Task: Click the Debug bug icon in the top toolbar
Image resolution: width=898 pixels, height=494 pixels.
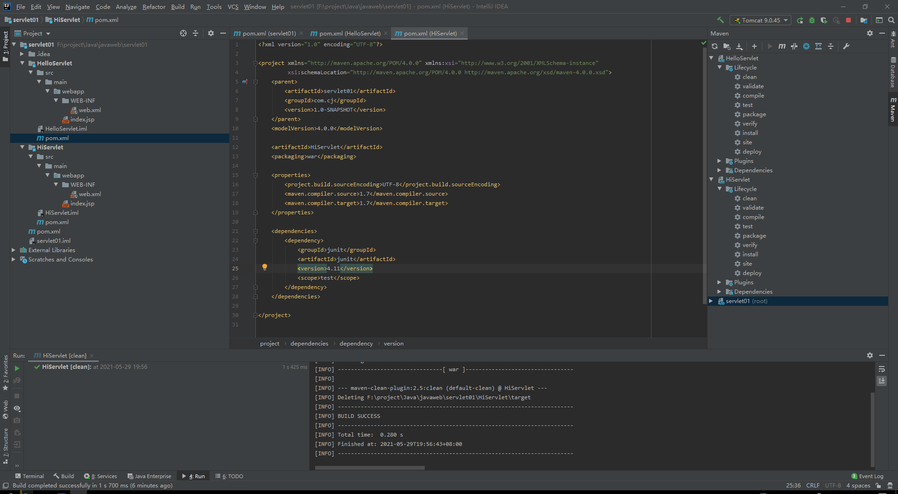Action: click(x=812, y=20)
